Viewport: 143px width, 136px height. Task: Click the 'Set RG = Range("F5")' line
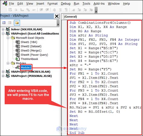[91, 69]
